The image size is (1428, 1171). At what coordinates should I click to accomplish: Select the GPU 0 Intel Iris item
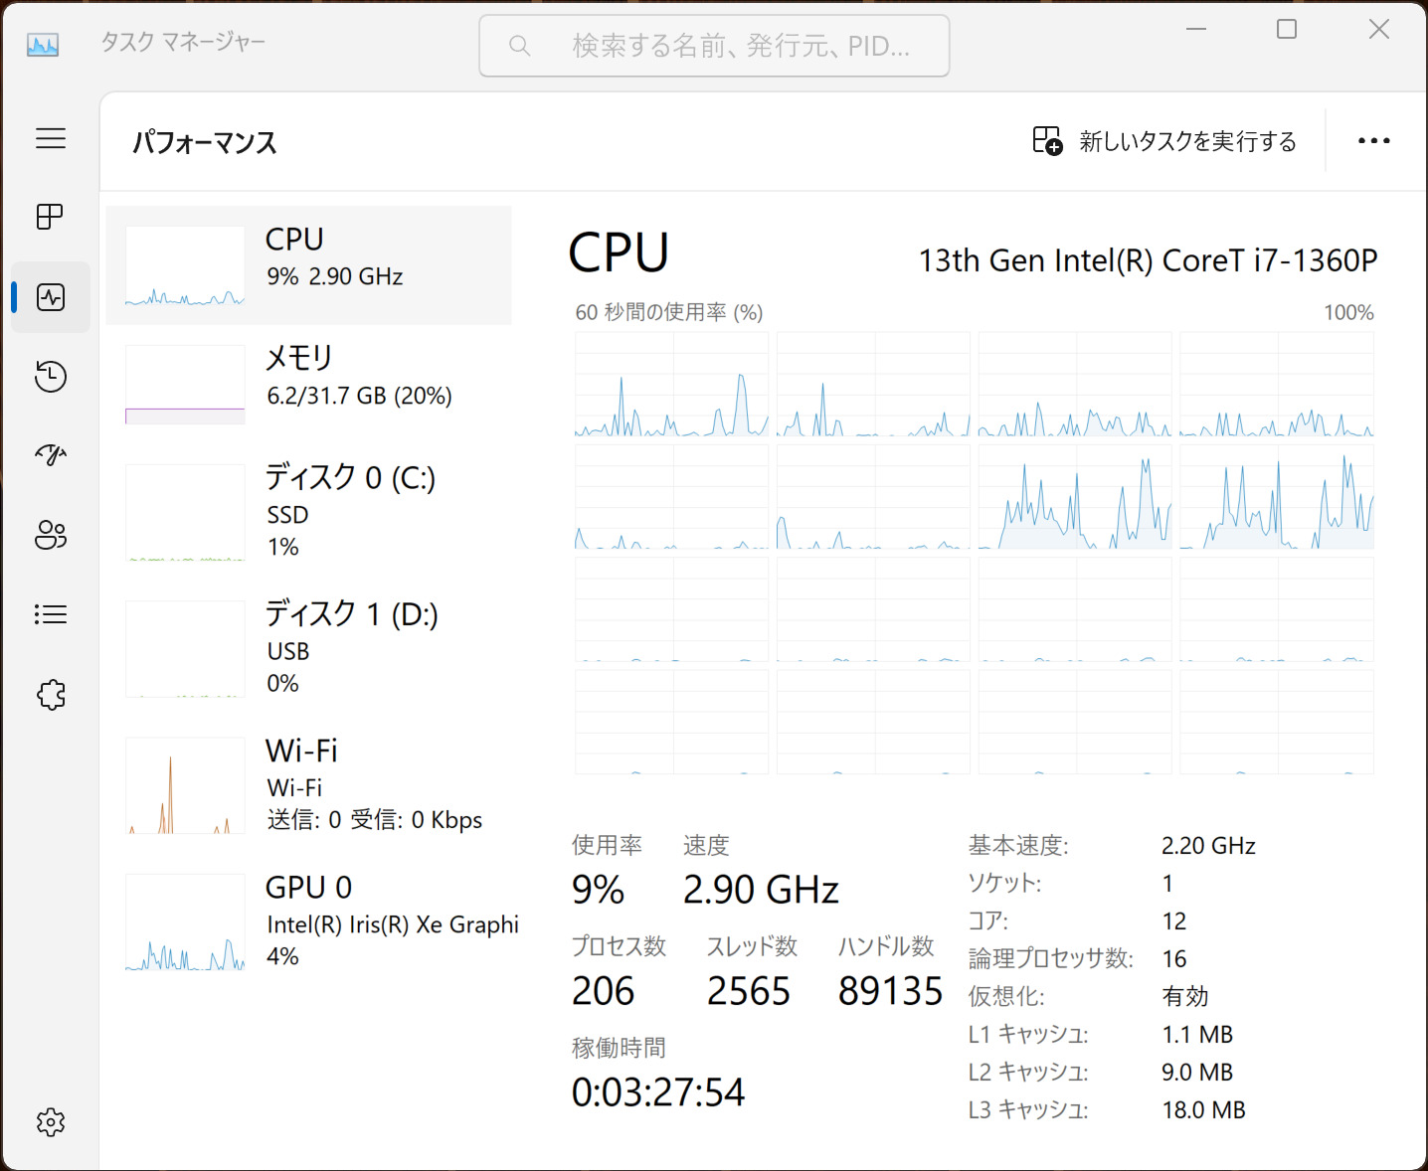point(308,920)
